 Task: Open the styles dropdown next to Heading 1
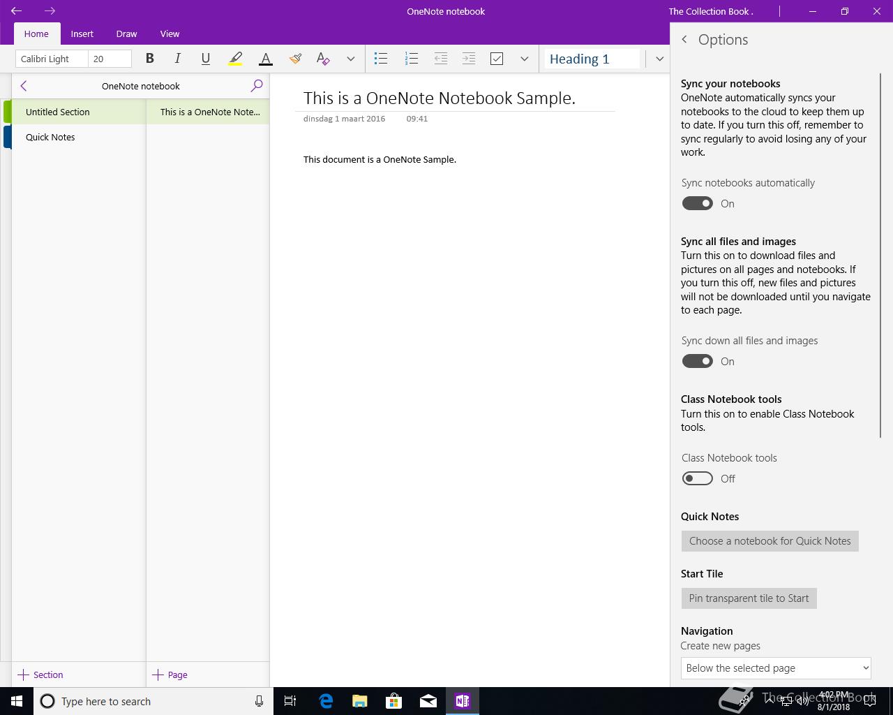tap(659, 59)
